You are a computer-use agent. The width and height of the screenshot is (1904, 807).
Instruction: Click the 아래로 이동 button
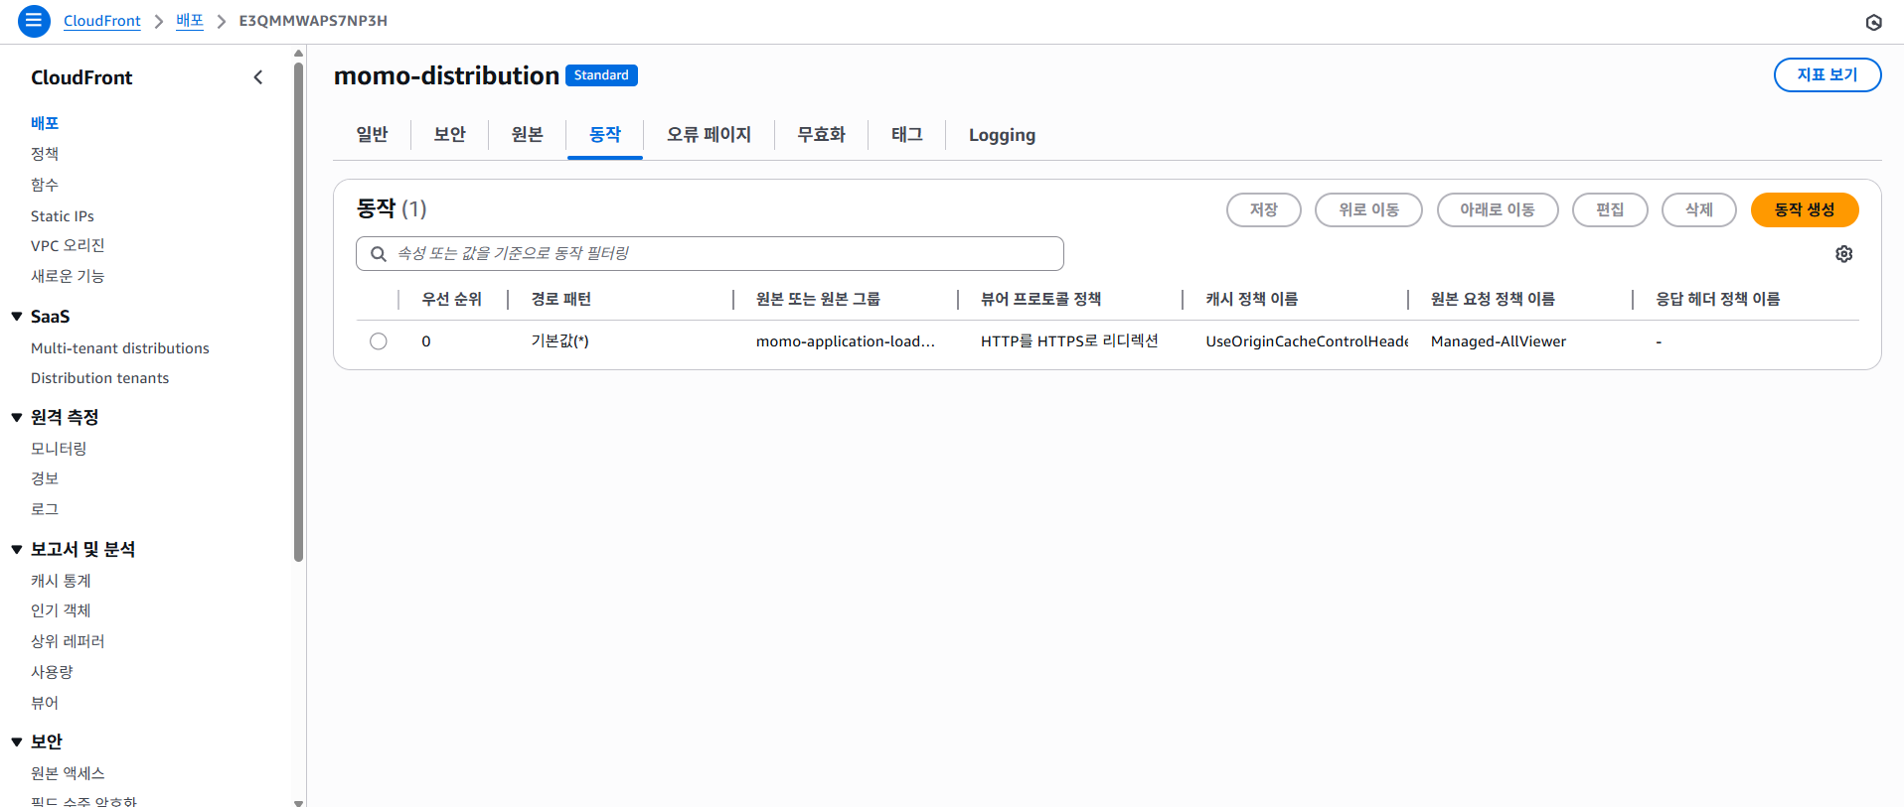[1498, 209]
